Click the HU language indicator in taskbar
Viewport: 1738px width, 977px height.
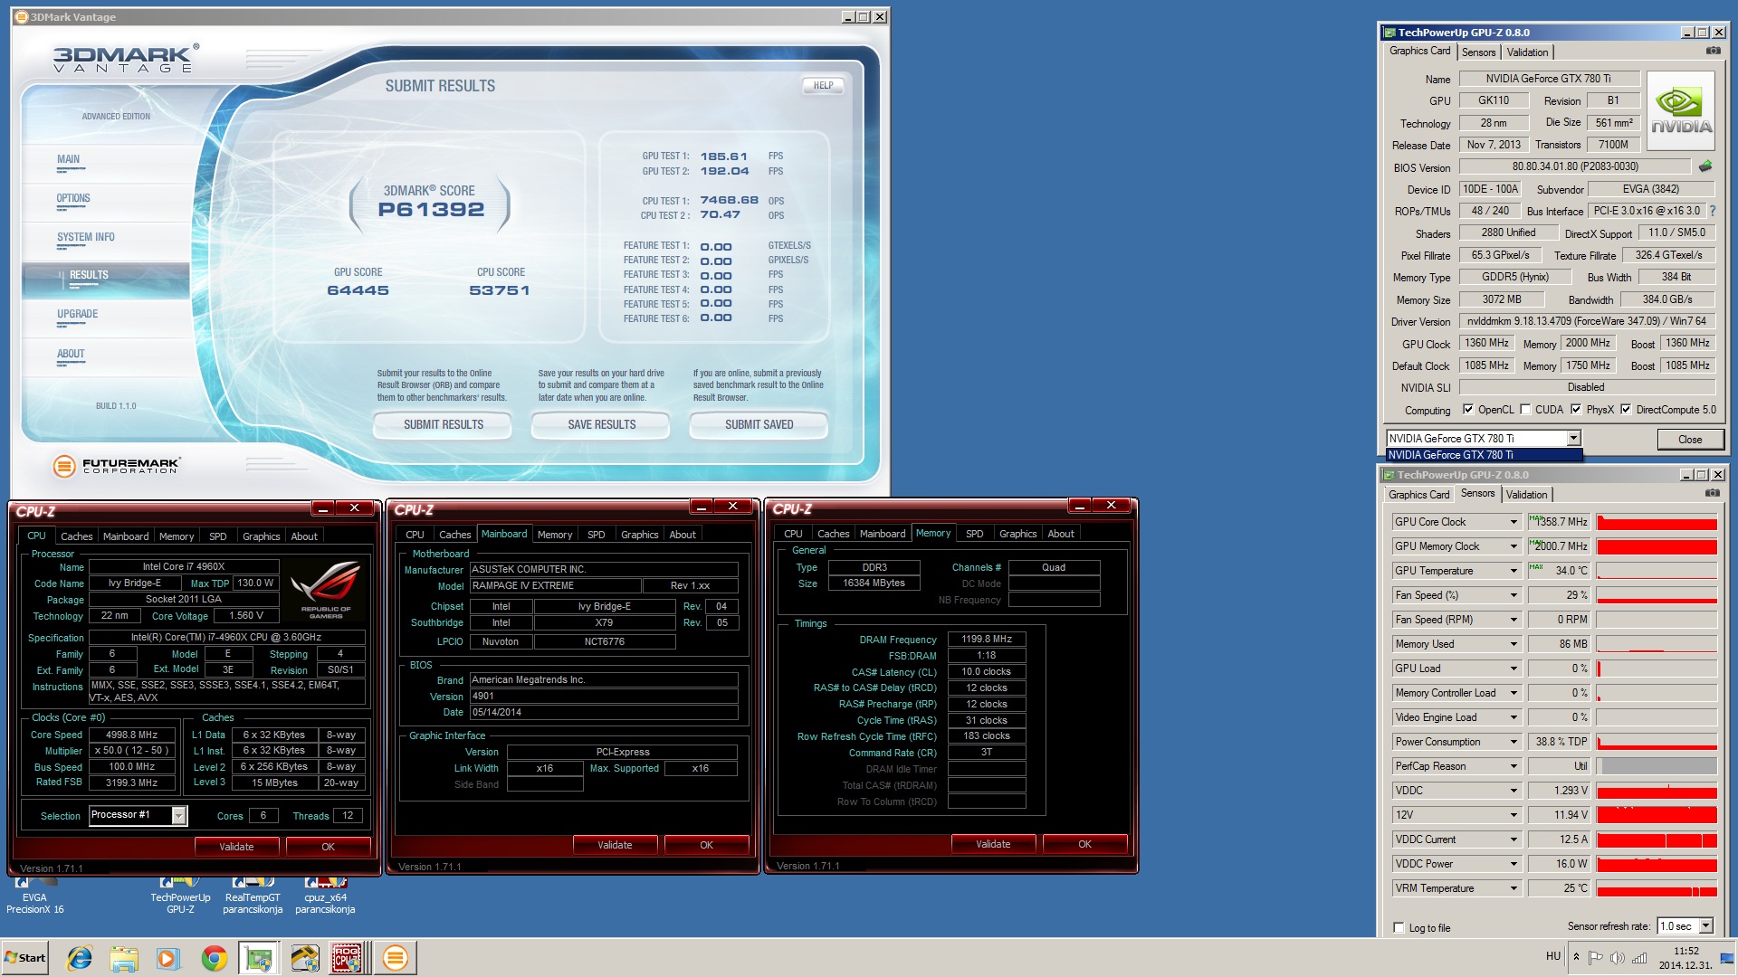1553,956
